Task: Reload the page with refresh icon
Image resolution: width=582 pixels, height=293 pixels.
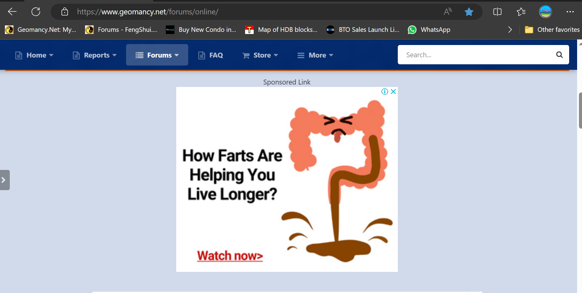Action: tap(36, 12)
